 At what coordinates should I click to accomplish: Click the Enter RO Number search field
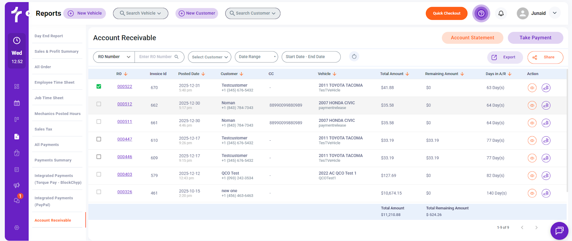156,57
